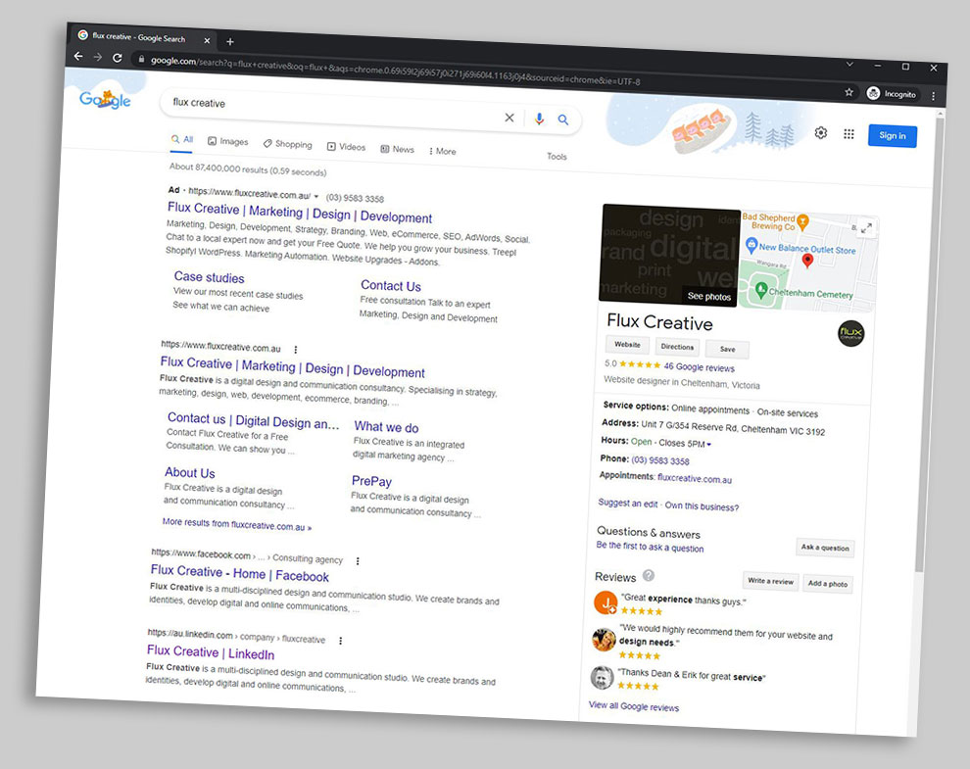The height and width of the screenshot is (769, 970).
Task: Open Contact us Digital Design sitelink
Action: tap(253, 420)
